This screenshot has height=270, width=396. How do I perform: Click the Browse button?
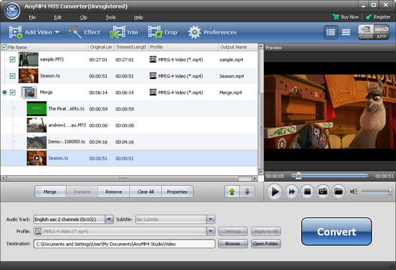tap(232, 244)
